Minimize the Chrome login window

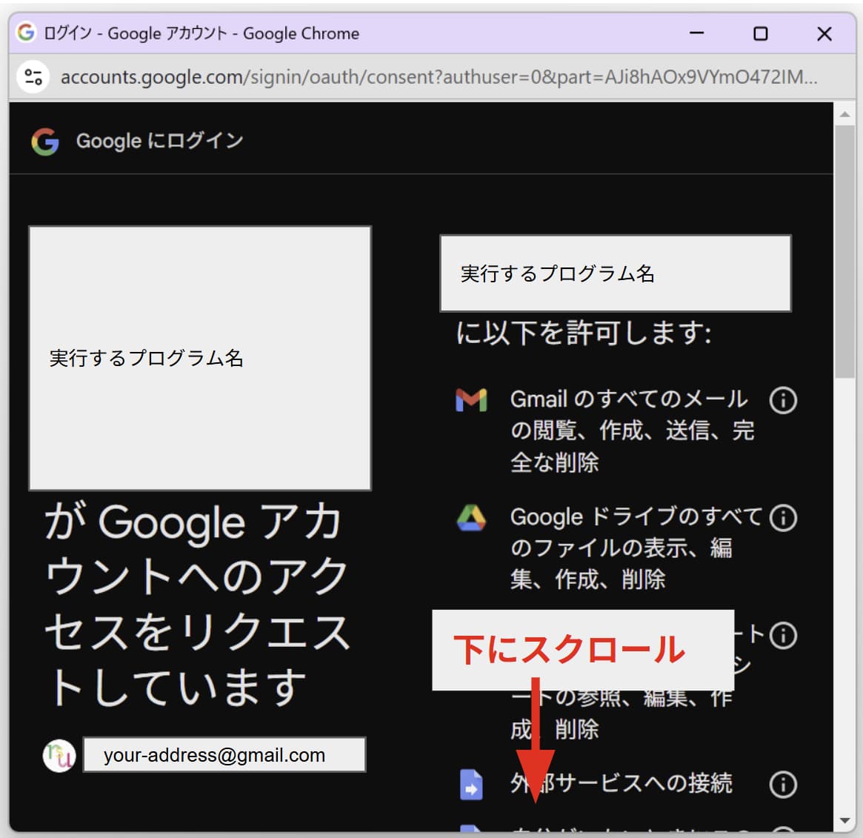(697, 33)
